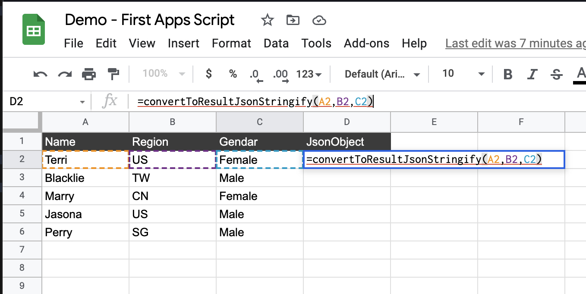Image resolution: width=586 pixels, height=294 pixels.
Task: Select the paint format roller icon
Action: [x=113, y=74]
